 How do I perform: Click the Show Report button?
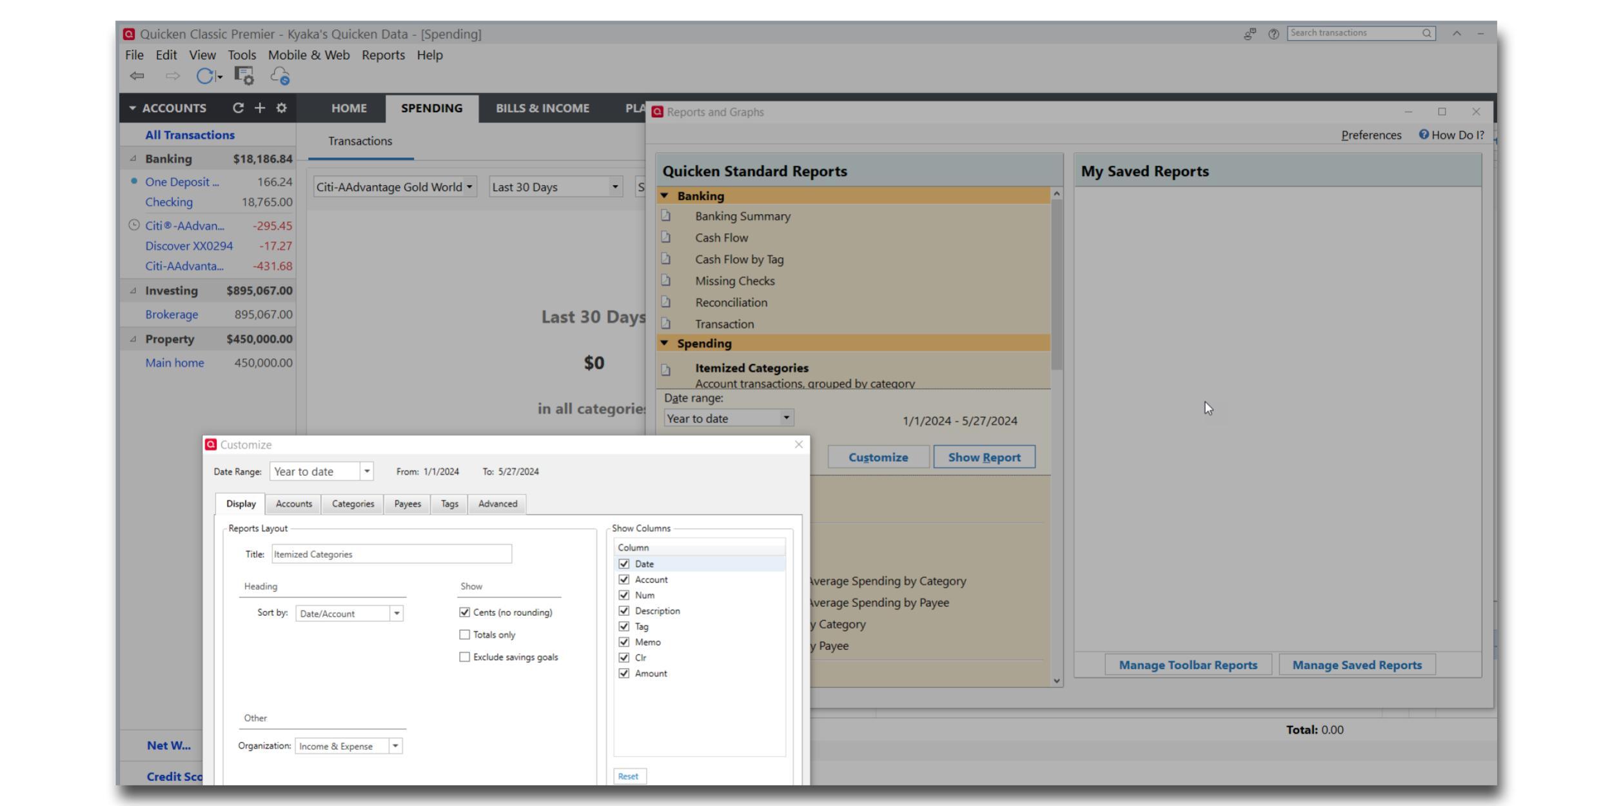point(984,457)
